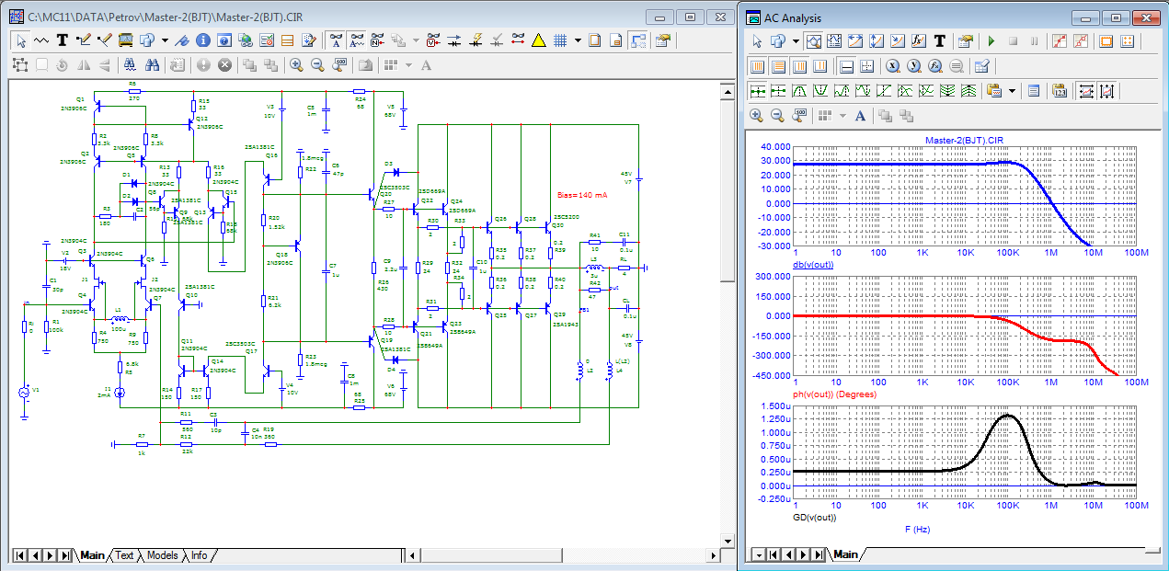Select the Text tool in schematic toolbar

[x=63, y=40]
